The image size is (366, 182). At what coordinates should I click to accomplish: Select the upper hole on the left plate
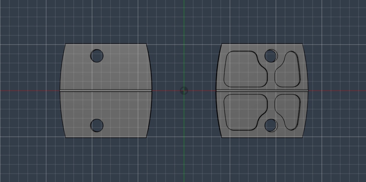97,56
